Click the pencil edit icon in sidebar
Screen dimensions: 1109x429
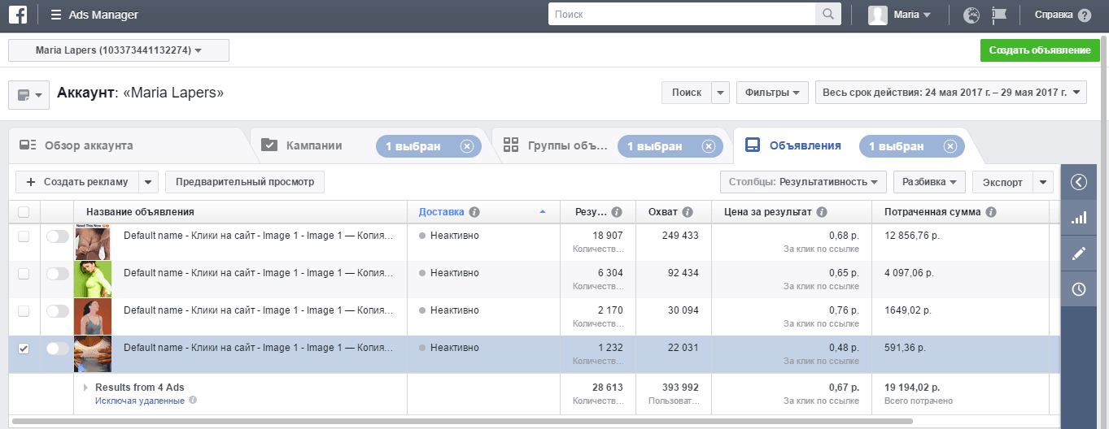tap(1079, 253)
